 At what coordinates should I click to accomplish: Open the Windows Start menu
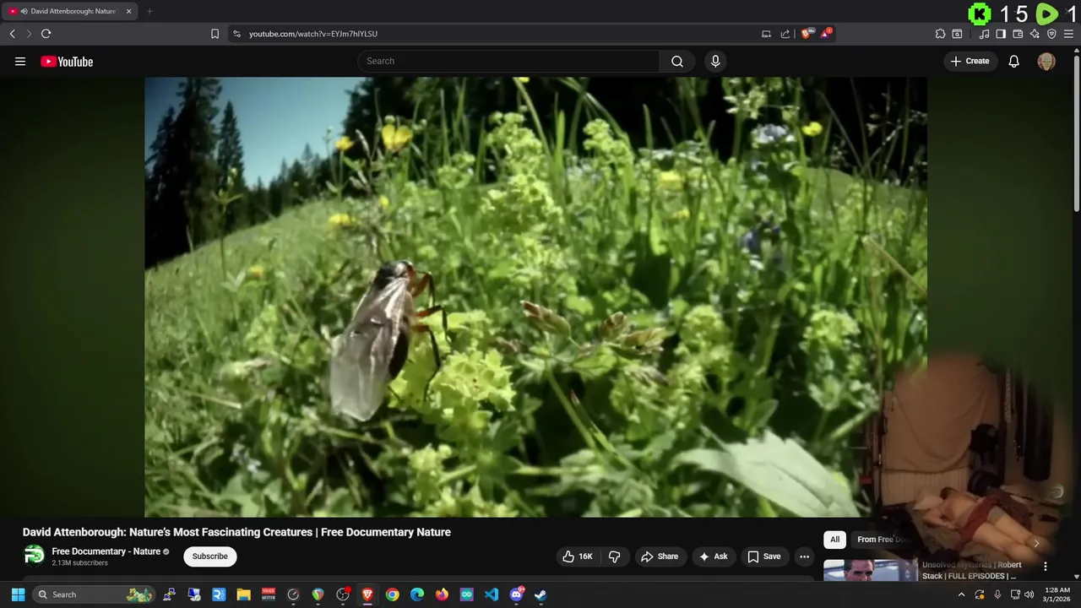tap(18, 594)
